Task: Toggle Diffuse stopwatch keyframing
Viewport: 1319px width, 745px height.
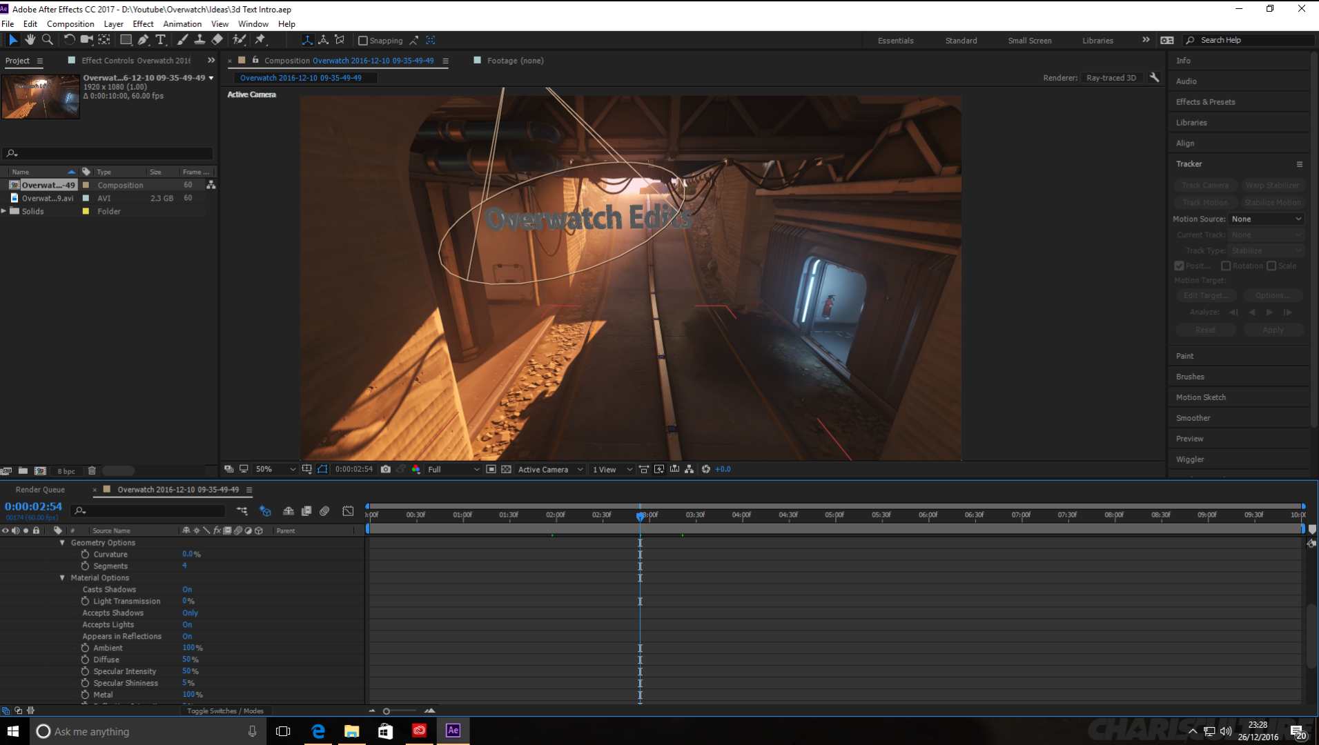Action: point(85,659)
